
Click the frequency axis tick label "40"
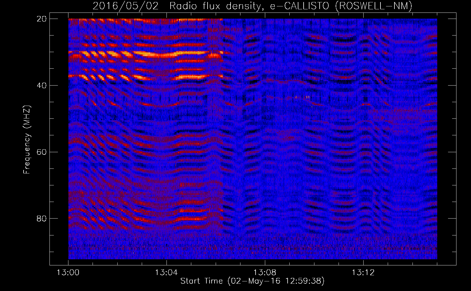click(x=42, y=86)
